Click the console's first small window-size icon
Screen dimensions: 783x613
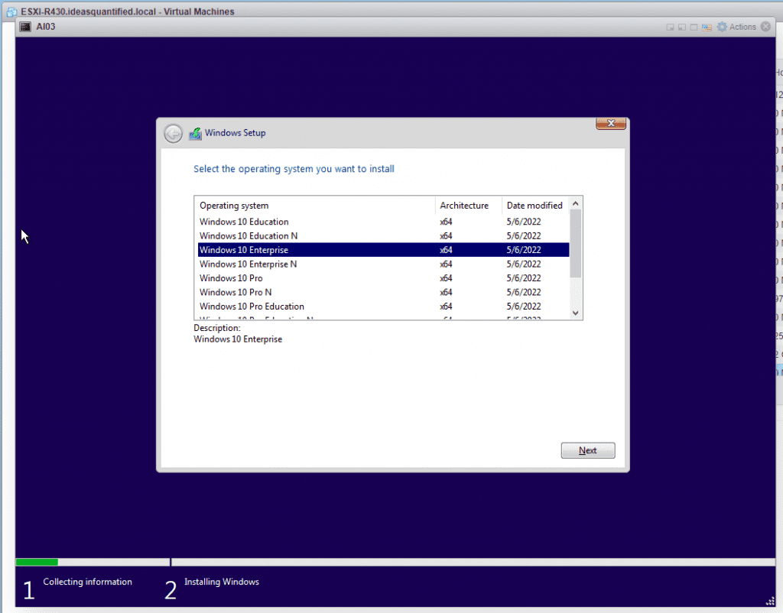pos(670,28)
